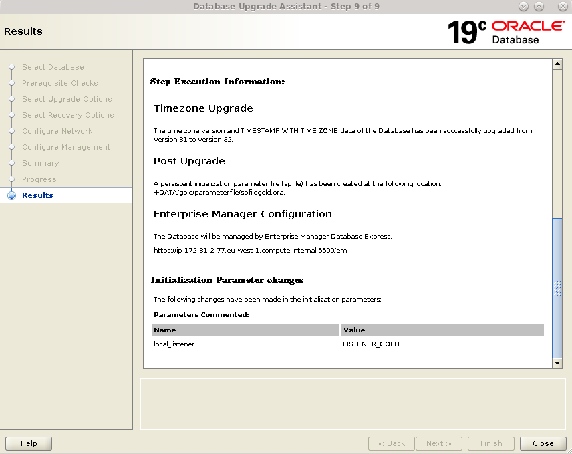Image resolution: width=572 pixels, height=454 pixels.
Task: Click the disabled Back button
Action: (391, 443)
